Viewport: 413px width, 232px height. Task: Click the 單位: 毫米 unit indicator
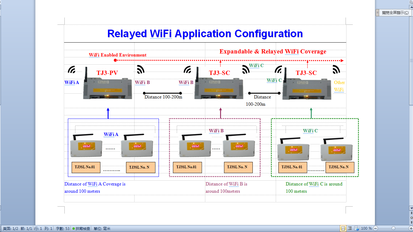[102, 229]
